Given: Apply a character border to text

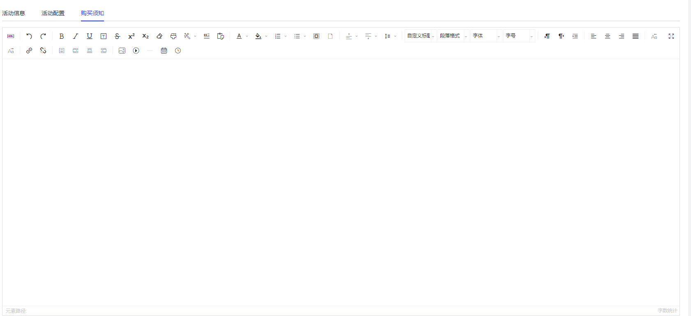Looking at the screenshot, I should [x=104, y=36].
